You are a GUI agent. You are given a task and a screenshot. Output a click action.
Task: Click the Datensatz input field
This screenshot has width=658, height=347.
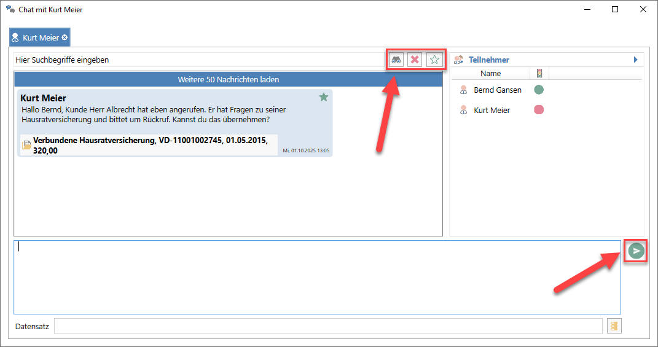point(328,326)
